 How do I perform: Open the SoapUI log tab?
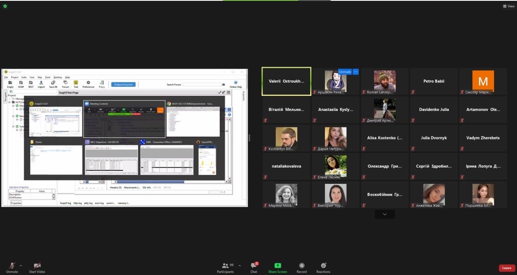[x=65, y=203]
